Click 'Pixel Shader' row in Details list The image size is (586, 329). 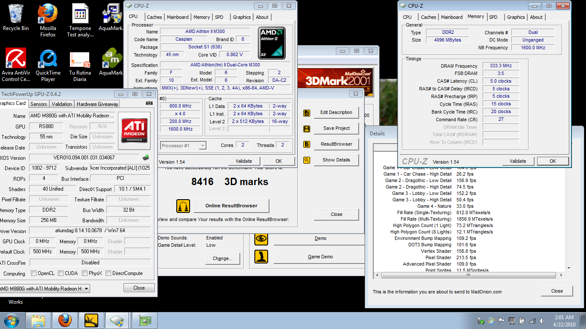point(450,257)
